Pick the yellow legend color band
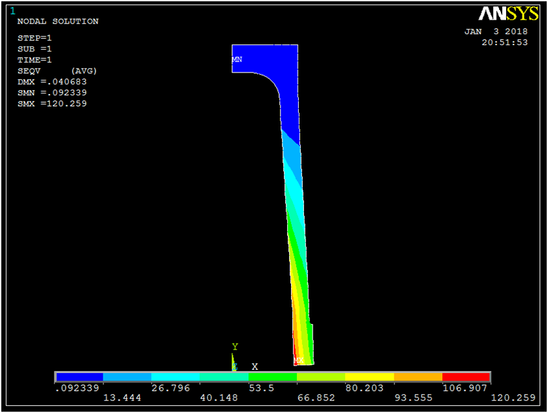This screenshot has height=413, width=548. point(369,377)
